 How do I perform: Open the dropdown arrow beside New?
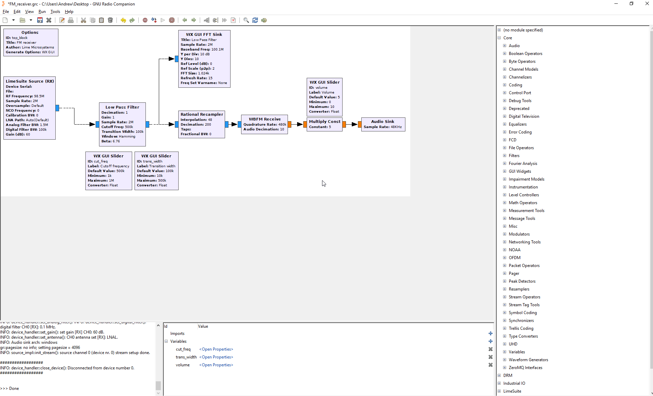click(13, 20)
